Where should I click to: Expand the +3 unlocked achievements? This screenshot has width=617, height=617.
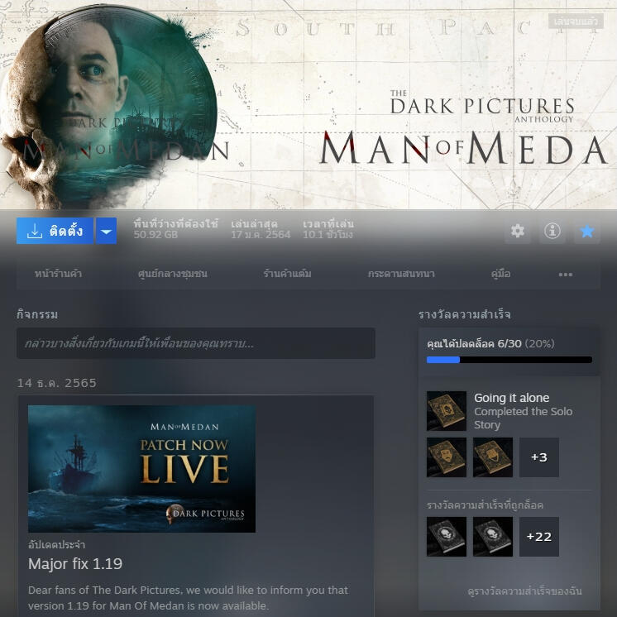(539, 457)
